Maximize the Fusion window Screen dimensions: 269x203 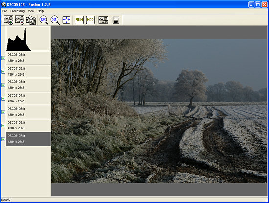coord(258,4)
